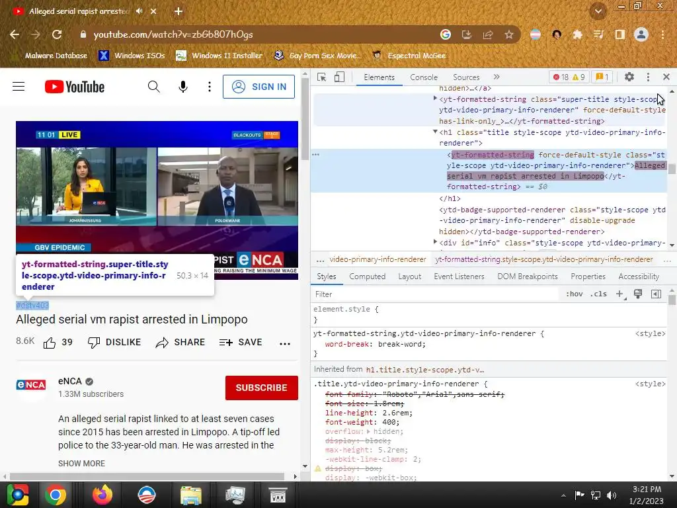
Task: Save the video to a playlist
Action: pyautogui.click(x=241, y=343)
